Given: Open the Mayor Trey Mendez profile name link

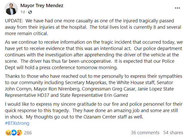Looking at the screenshot, I should coord(42,6).
